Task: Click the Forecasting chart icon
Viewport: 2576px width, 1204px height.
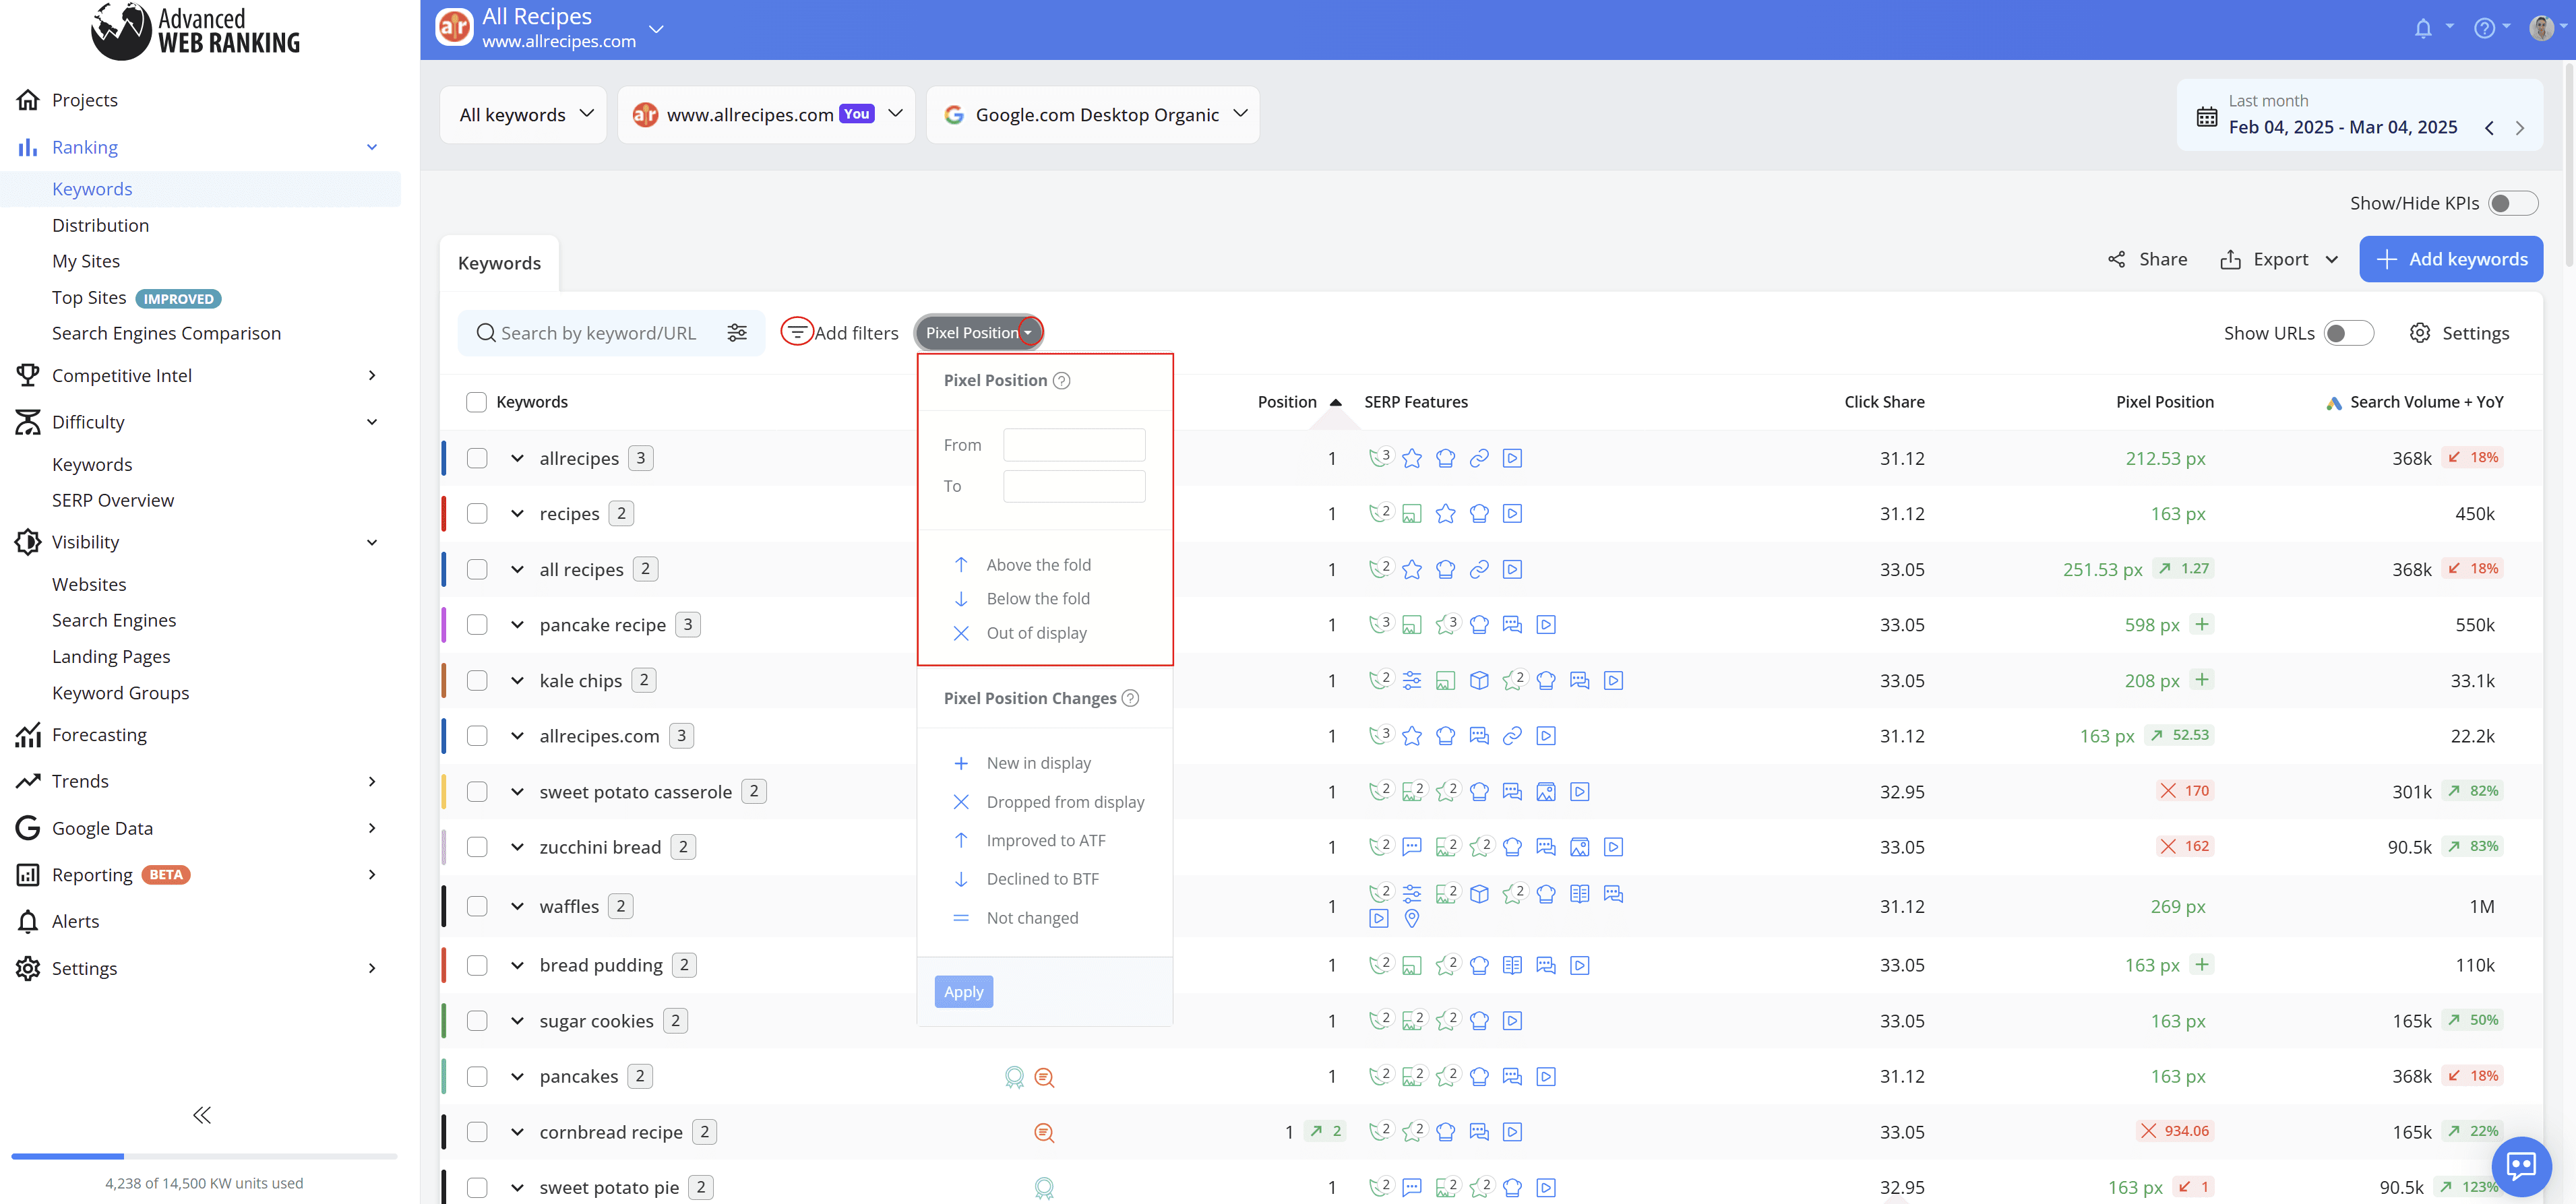Action: pyautogui.click(x=28, y=735)
